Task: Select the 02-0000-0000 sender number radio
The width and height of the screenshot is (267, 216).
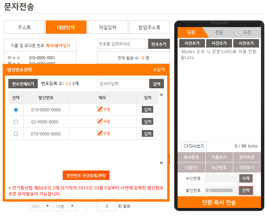Action: point(16,122)
